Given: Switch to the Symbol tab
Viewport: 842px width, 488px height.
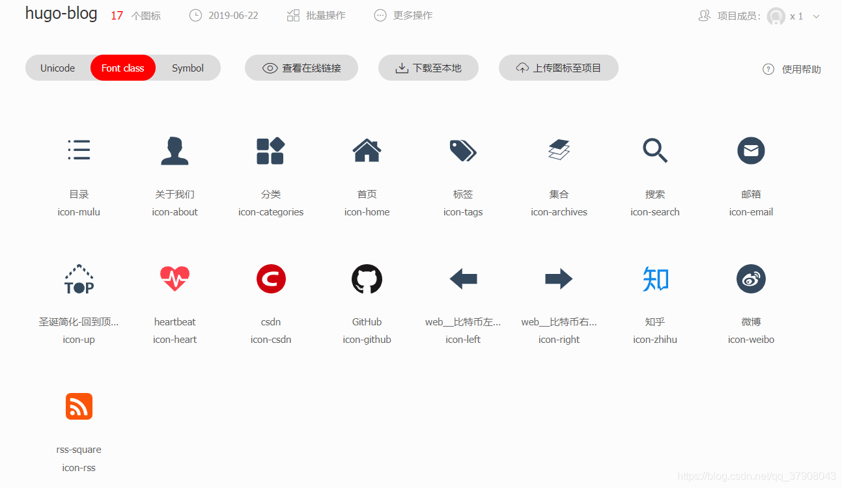Looking at the screenshot, I should tap(188, 68).
